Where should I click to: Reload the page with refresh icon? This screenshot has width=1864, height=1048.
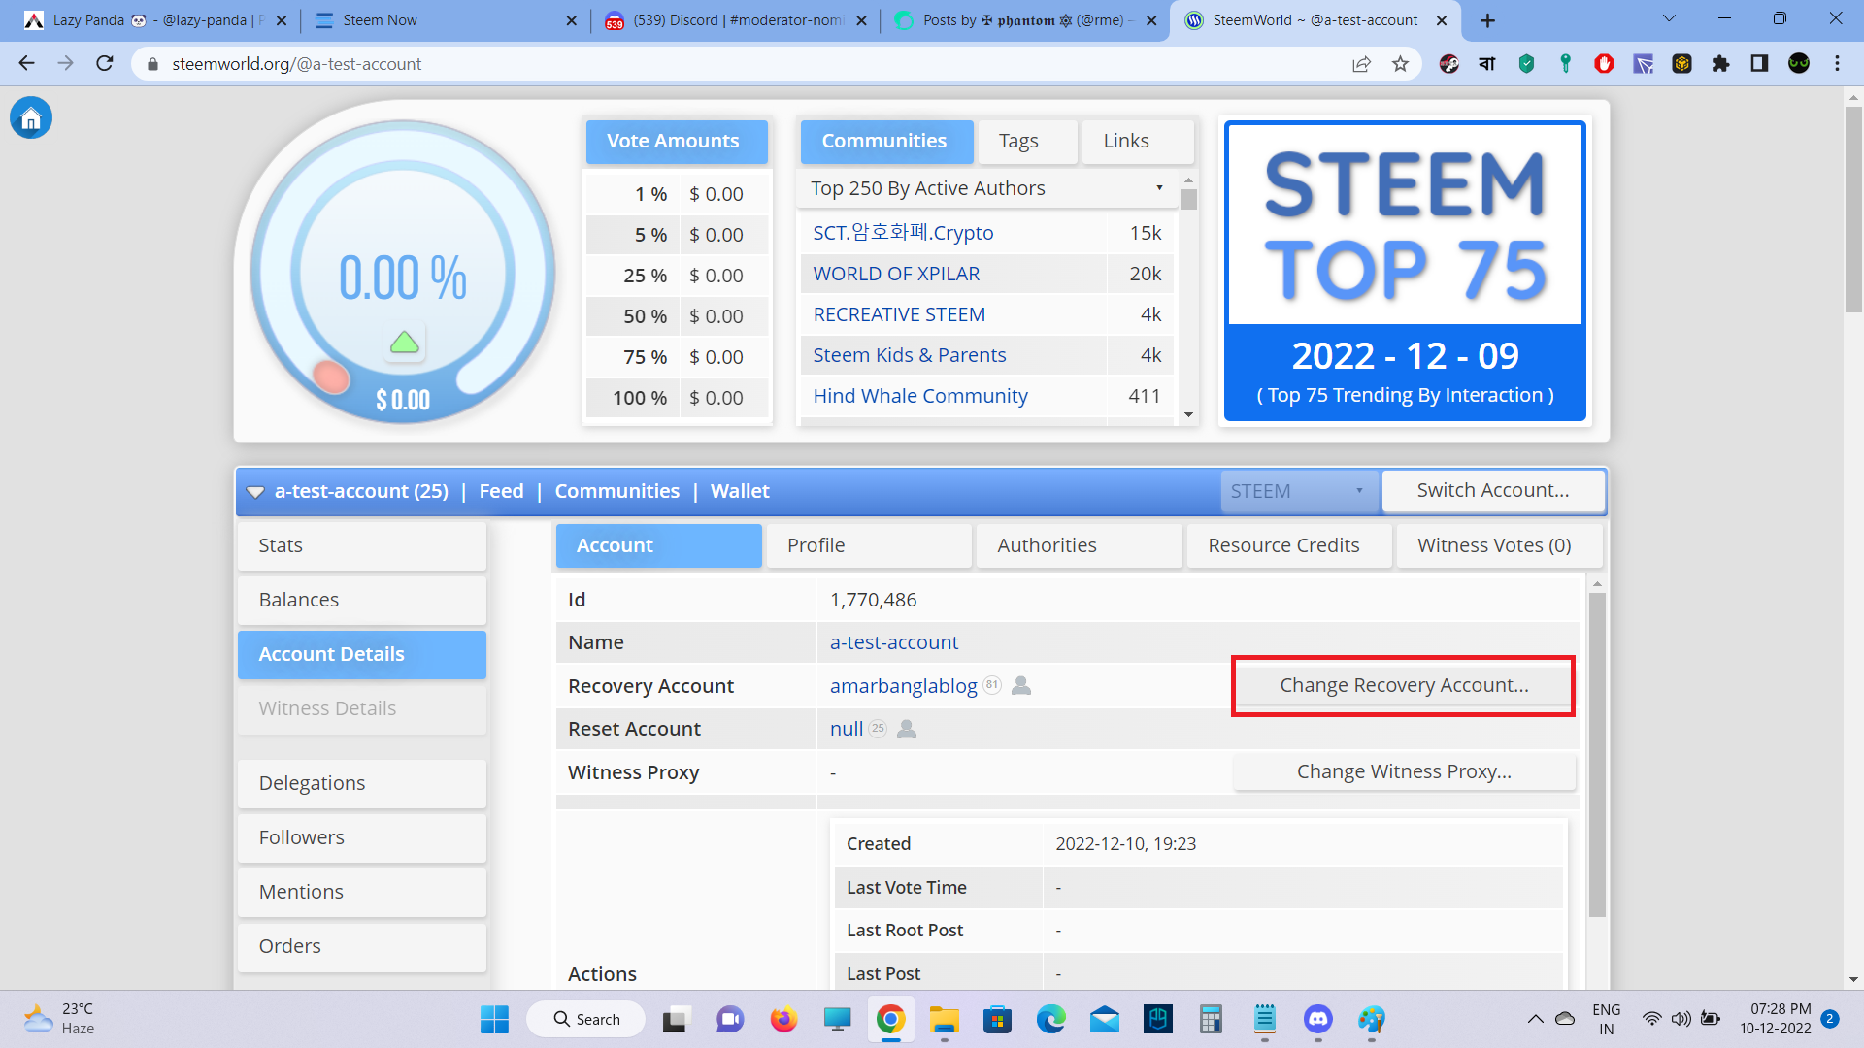point(105,64)
